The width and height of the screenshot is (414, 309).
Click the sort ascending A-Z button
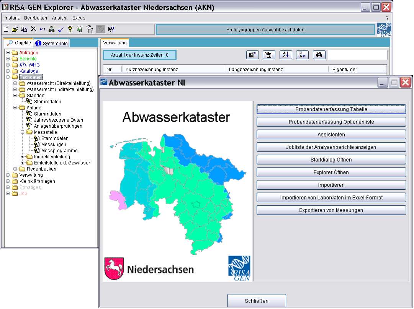[x=286, y=55]
